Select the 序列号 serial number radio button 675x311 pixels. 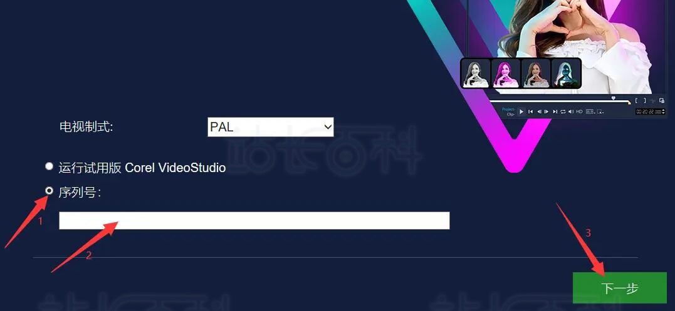(x=49, y=190)
